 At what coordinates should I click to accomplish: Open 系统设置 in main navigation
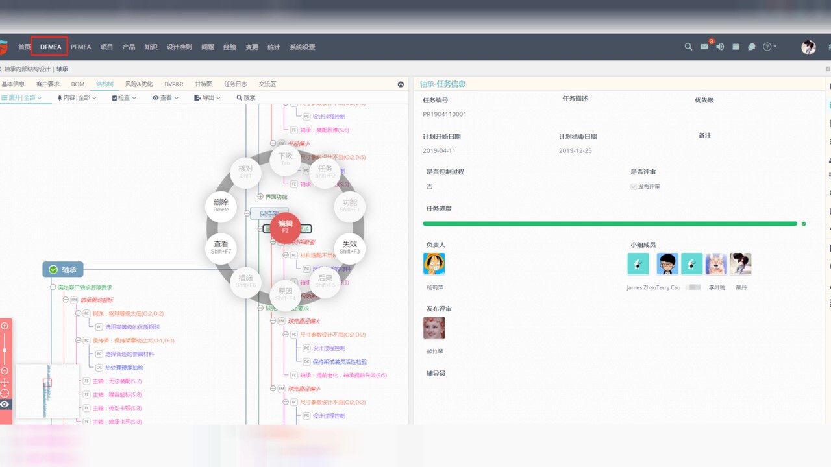pos(302,47)
